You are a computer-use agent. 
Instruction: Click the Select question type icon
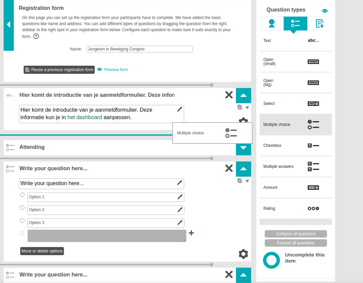coord(313,104)
